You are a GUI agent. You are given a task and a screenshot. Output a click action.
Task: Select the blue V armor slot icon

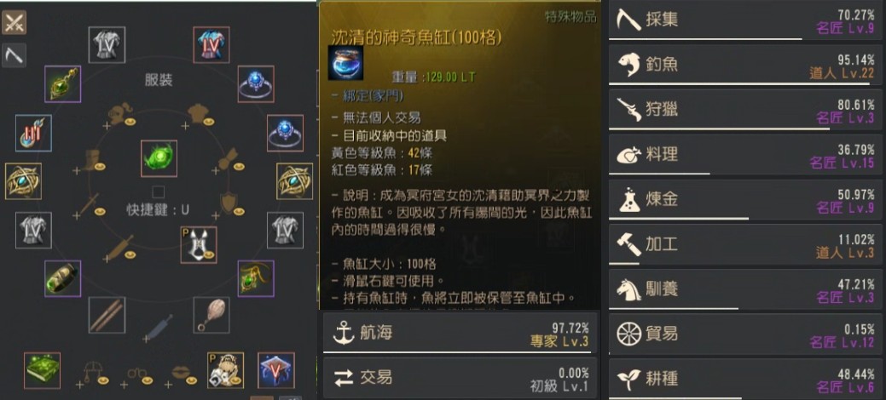[275, 370]
